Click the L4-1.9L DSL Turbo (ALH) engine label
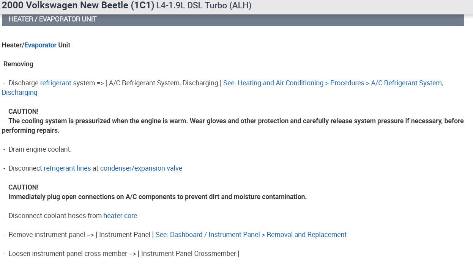The height and width of the screenshot is (265, 473). coord(203,6)
